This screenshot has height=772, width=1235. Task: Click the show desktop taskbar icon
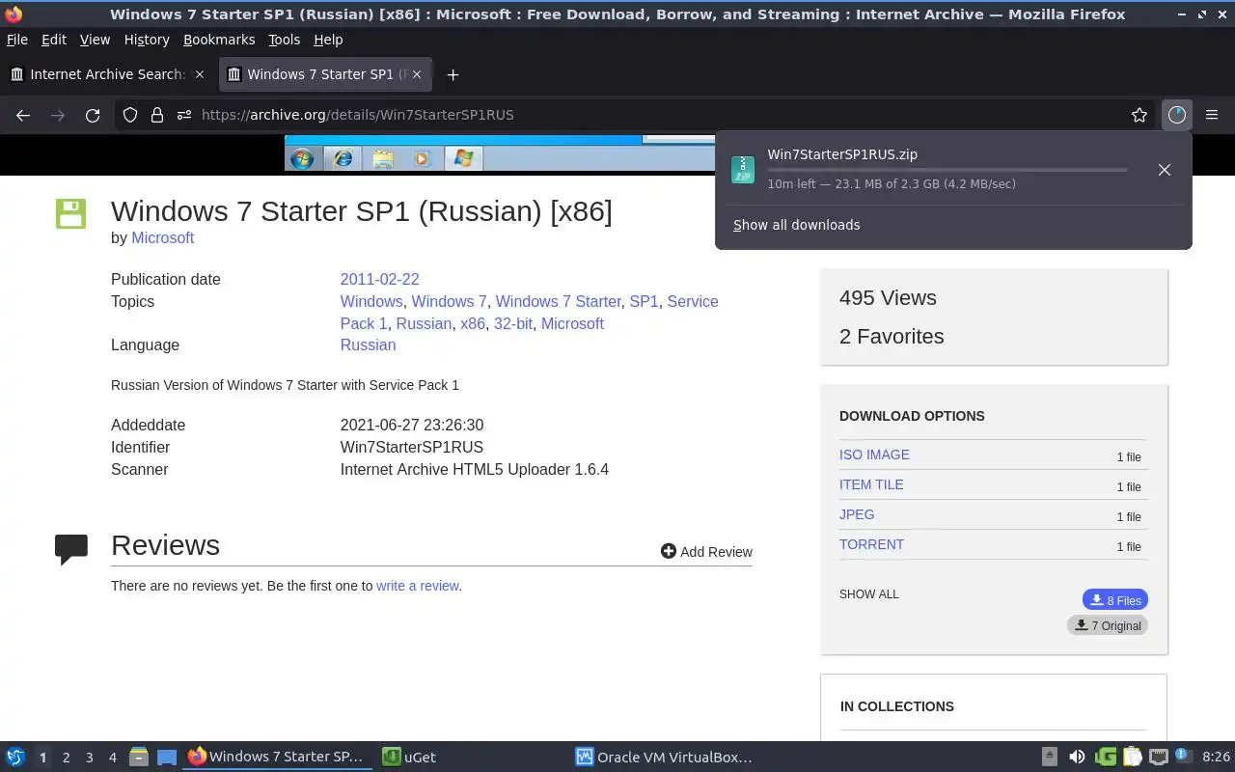[x=166, y=757]
